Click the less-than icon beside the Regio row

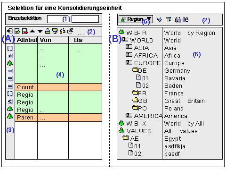pos(10,102)
